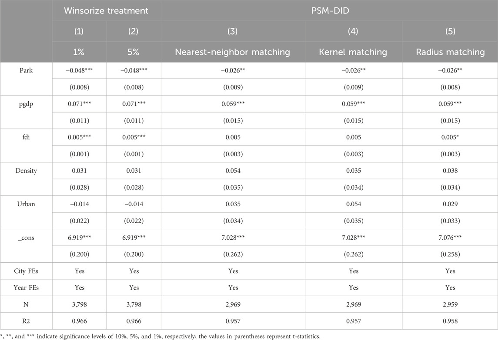The height and width of the screenshot is (340, 498).
Task: Click the 5% winsorize column header
Action: tap(134, 52)
